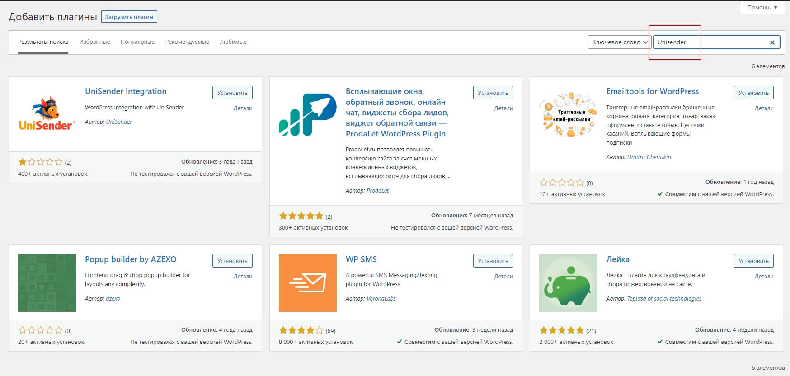Open Детали for Popup builder by AZEXO
790x376 pixels.
tap(243, 277)
